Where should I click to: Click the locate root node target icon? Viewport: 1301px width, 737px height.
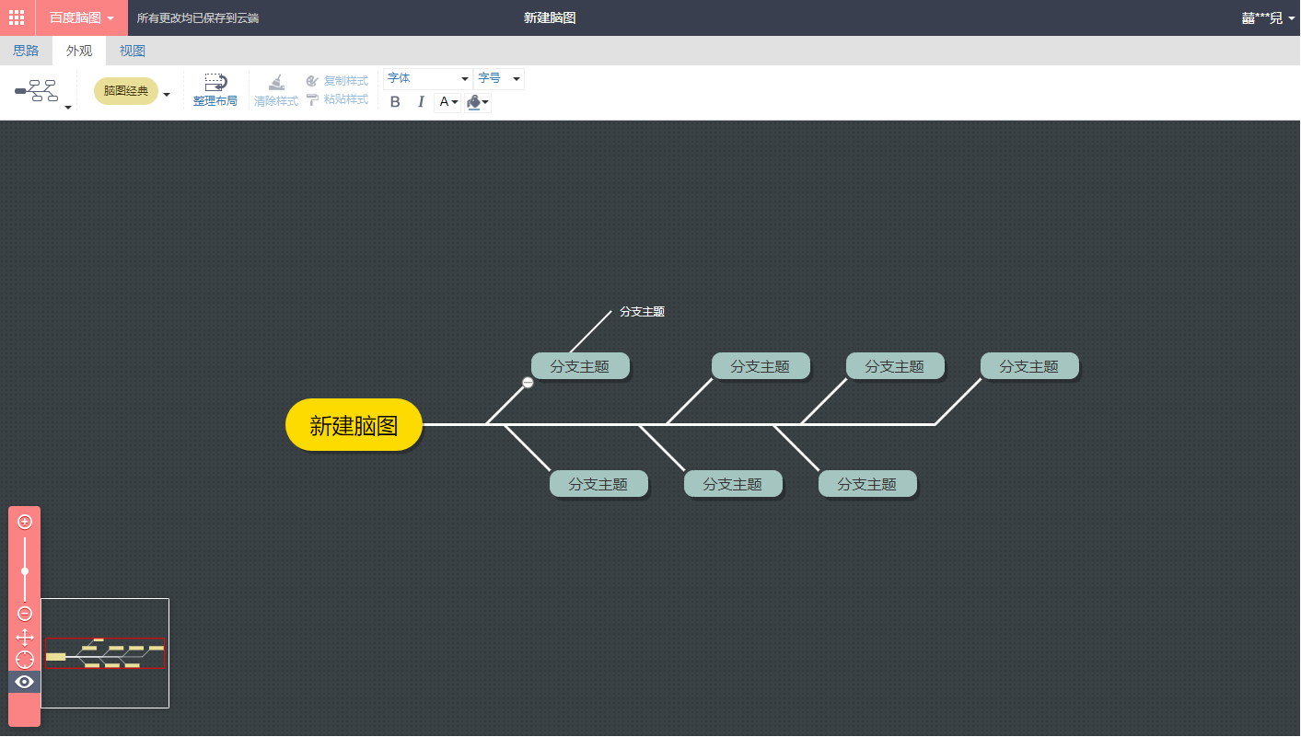(x=25, y=660)
